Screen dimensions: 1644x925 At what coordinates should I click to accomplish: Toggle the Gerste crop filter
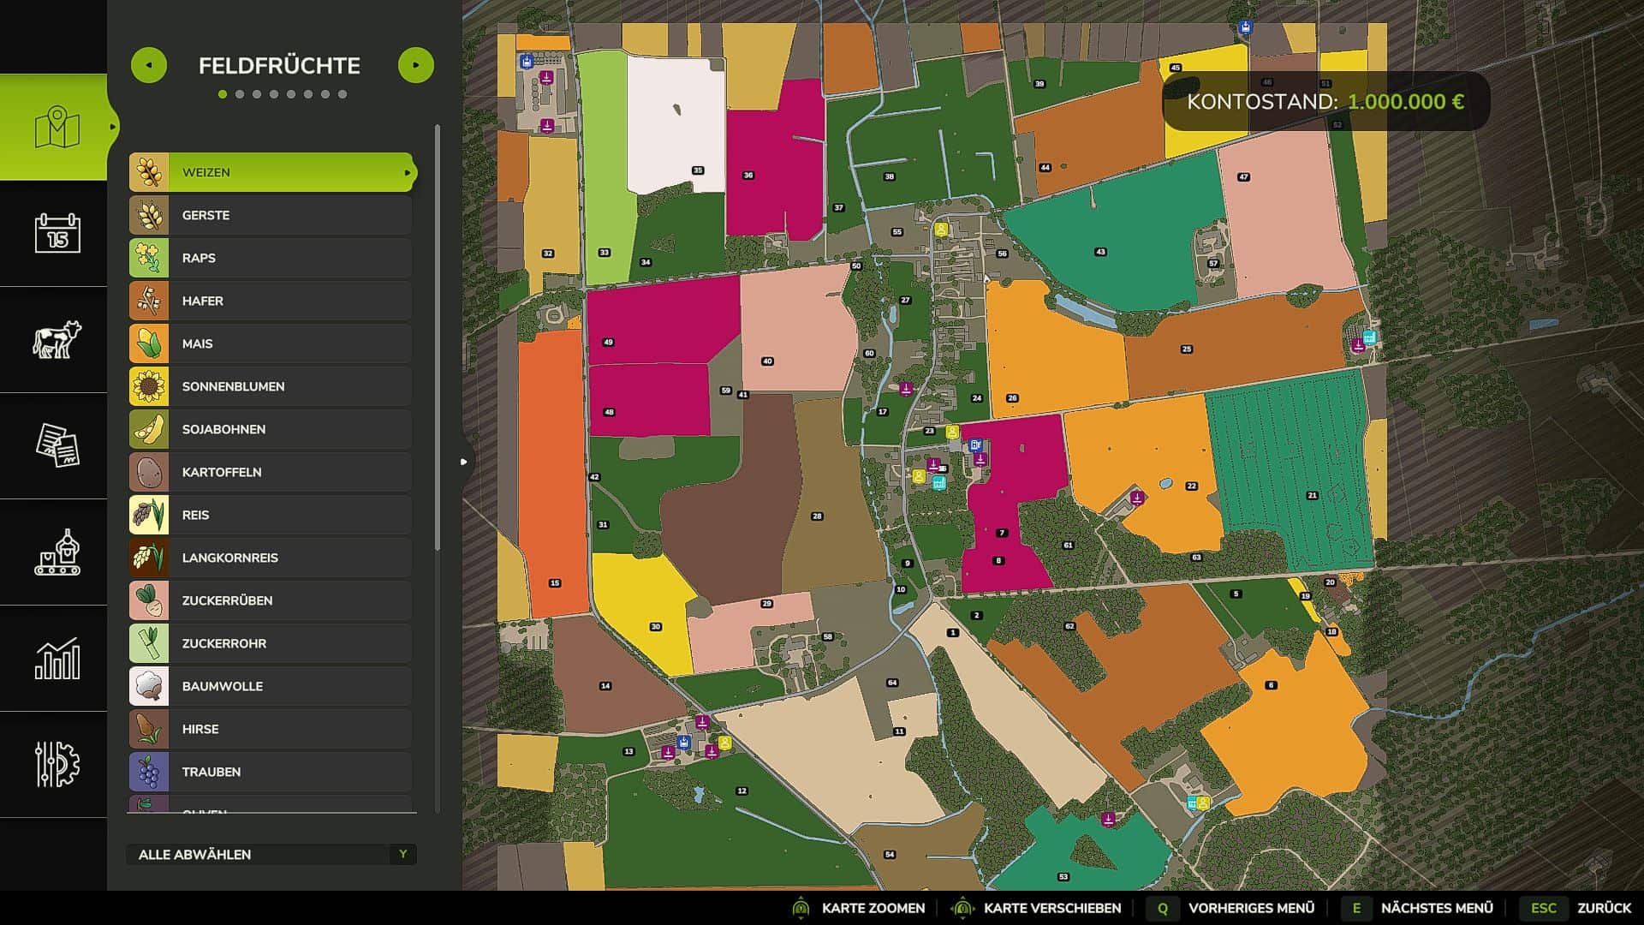pyautogui.click(x=271, y=215)
